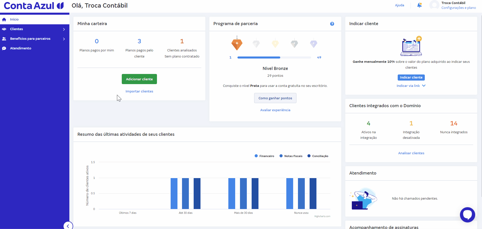The height and width of the screenshot is (229, 482).
Task: Open the Atendimento sidebar item
Action: (35, 48)
